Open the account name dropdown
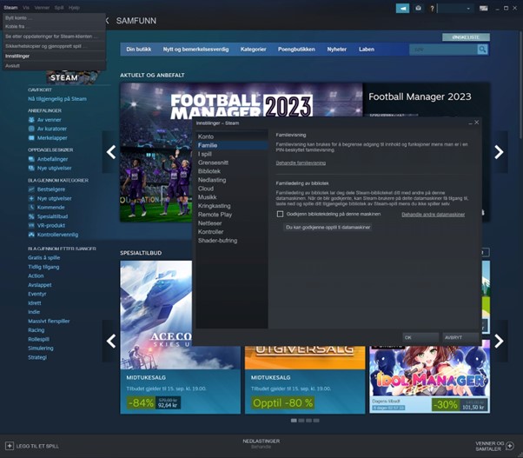This screenshot has height=458, width=523. coord(455,9)
